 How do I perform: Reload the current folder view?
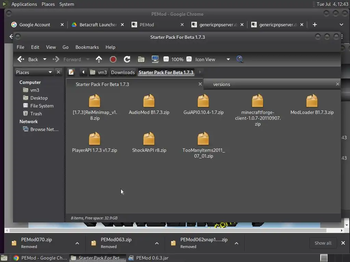[x=127, y=59]
